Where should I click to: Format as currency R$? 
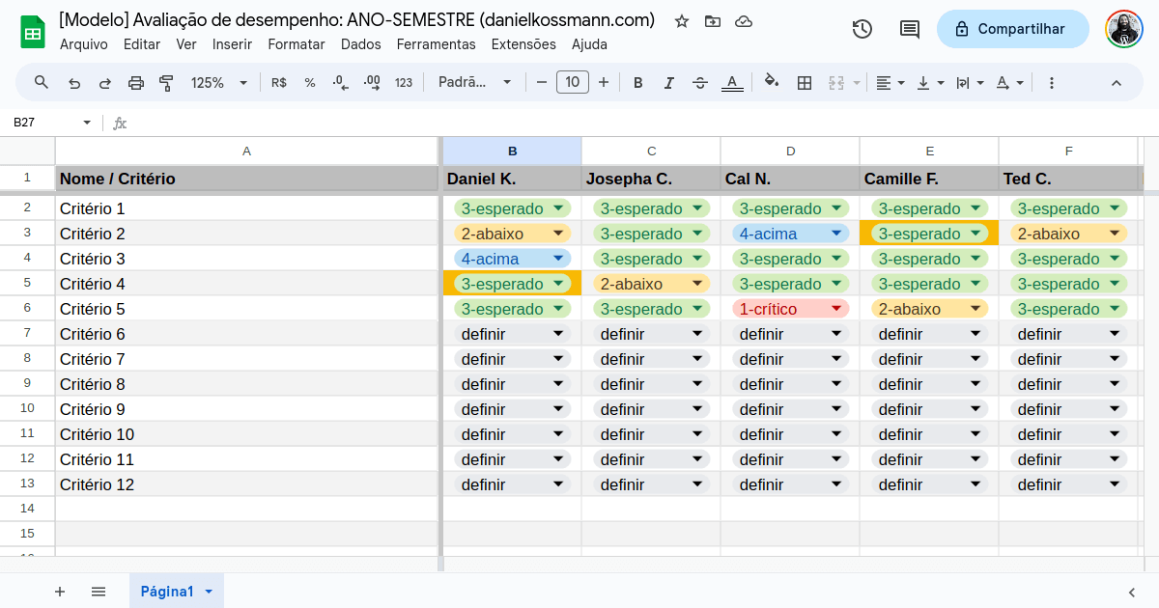click(279, 83)
